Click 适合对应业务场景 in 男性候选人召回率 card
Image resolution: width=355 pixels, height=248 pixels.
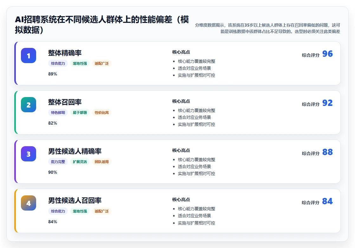195,216
